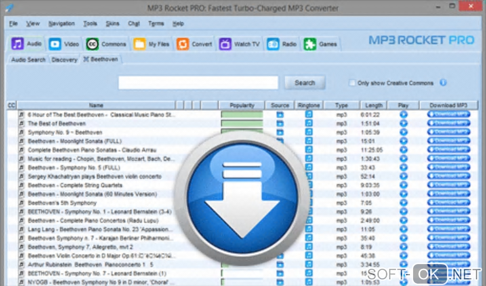The height and width of the screenshot is (286, 486).
Task: Click the Search button
Action: click(x=304, y=83)
